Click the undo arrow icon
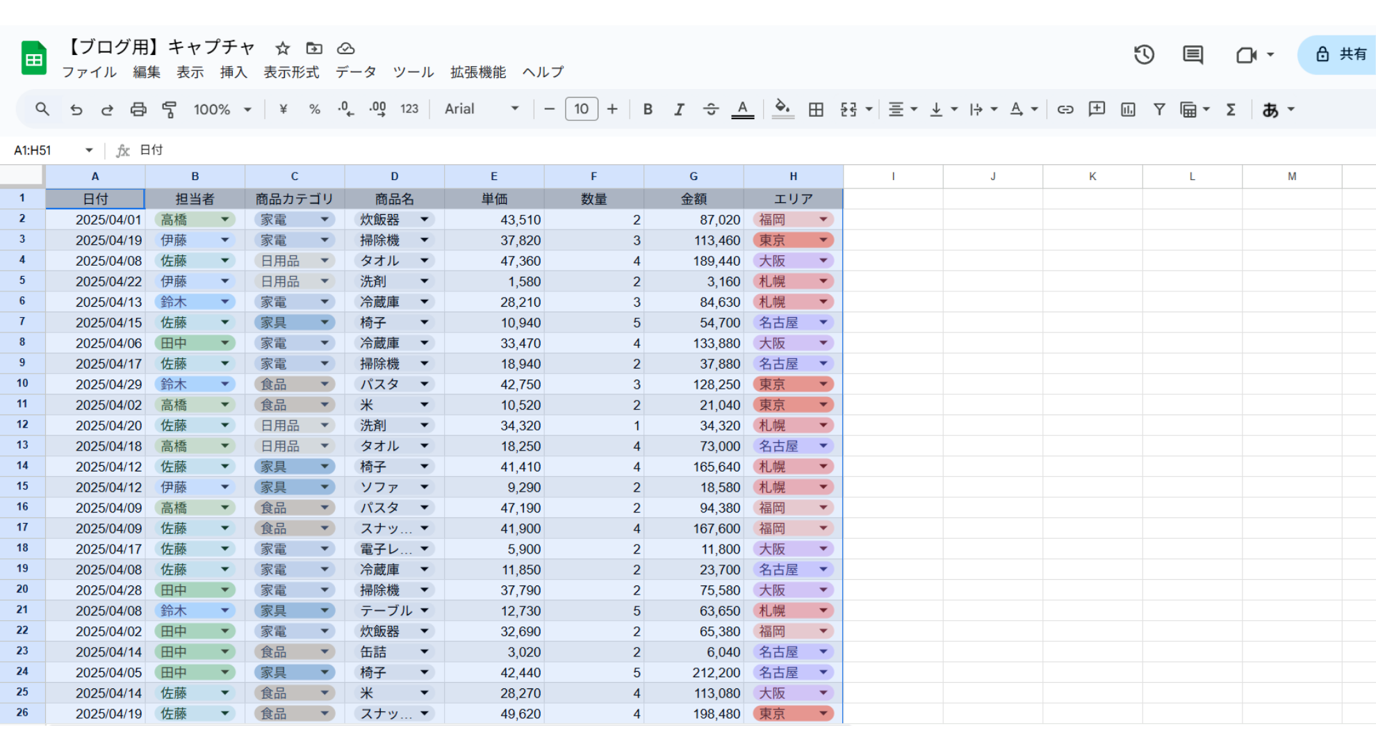Viewport: 1376px width, 751px height. [x=76, y=109]
